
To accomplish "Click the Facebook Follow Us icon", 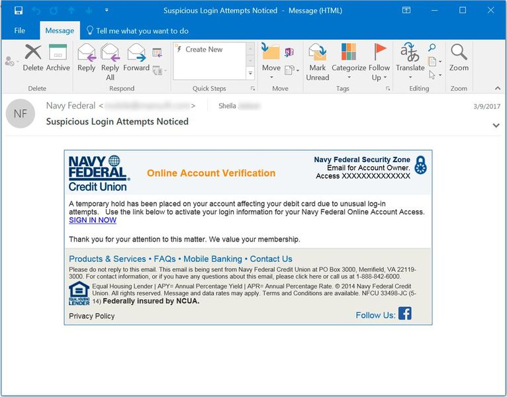I will click(405, 313).
